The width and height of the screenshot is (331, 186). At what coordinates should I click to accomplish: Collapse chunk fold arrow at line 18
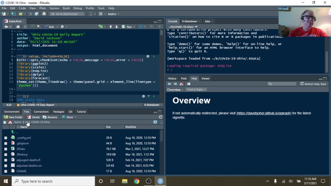coord(15,96)
